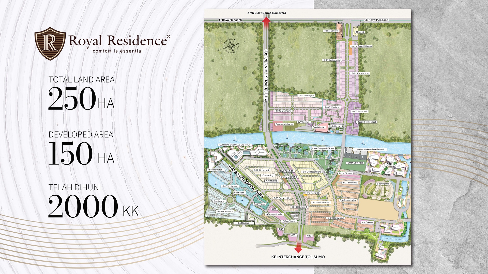Select the 'B-10 Winchester' cluster label

click(321, 202)
